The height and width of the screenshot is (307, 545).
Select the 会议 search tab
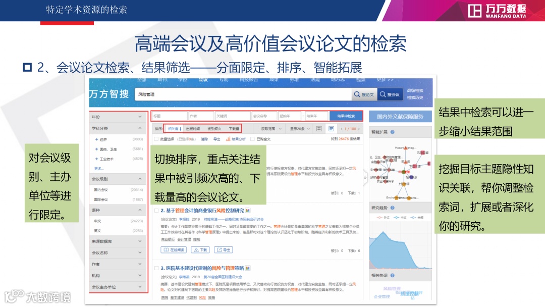click(203, 80)
